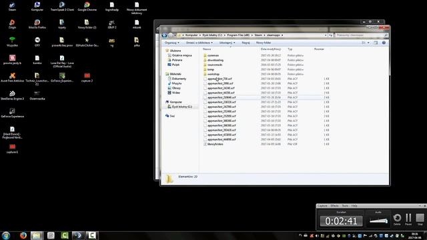Image resolution: width=427 pixels, height=240 pixels.
Task: Open the address bar history dropdown
Action: [326, 35]
